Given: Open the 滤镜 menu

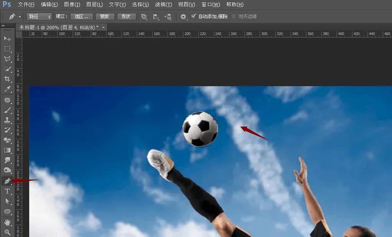Looking at the screenshot, I should [163, 5].
